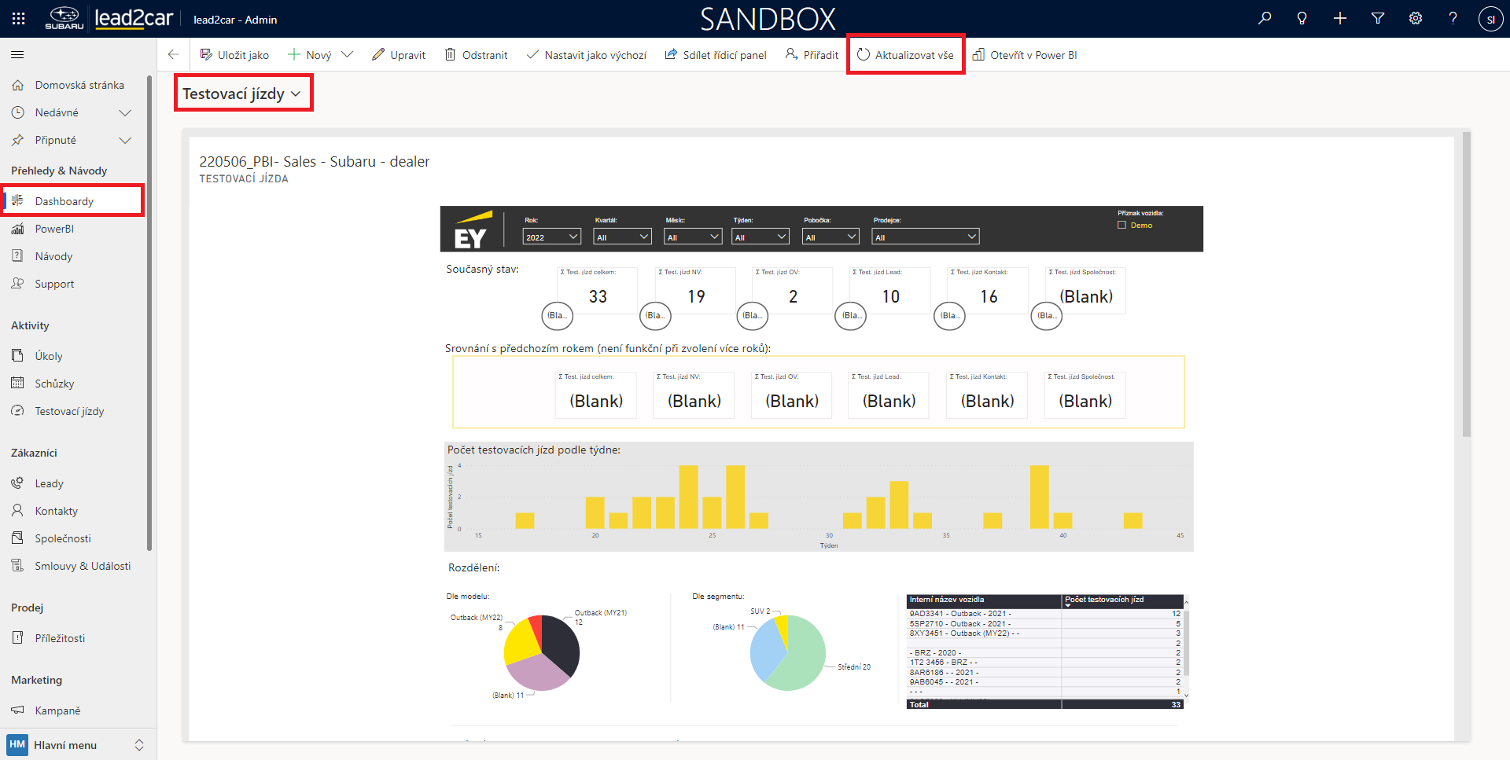Image resolution: width=1510 pixels, height=760 pixels.
Task: Click Aktualizovat vše button
Action: pos(905,55)
